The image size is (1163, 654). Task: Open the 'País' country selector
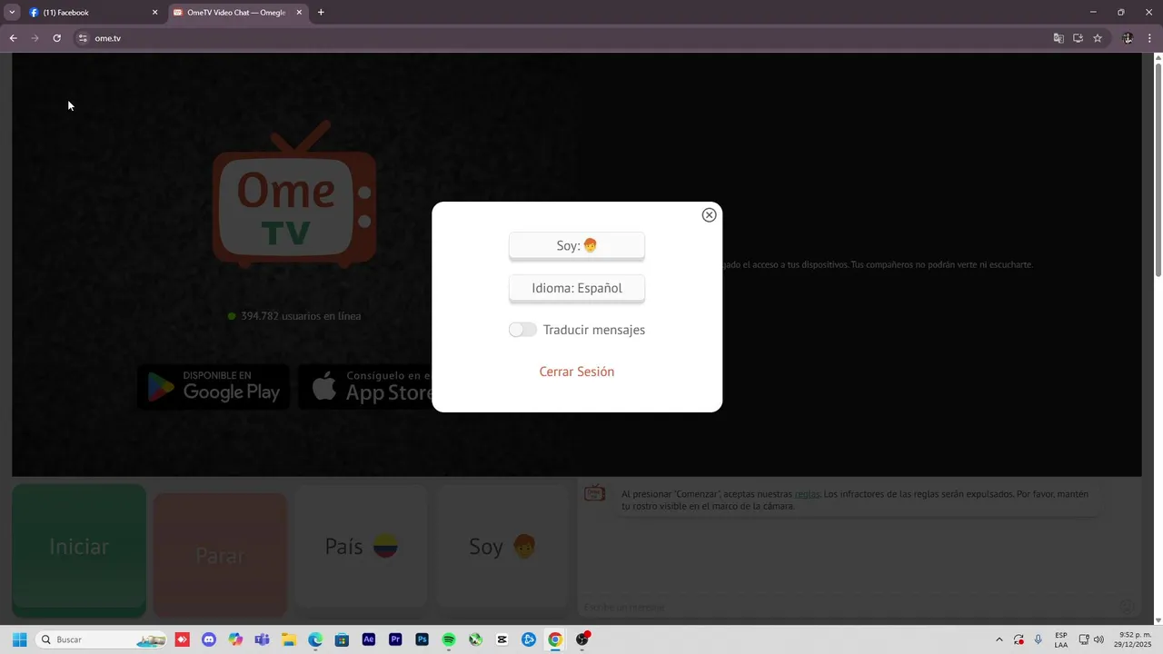[x=362, y=546]
